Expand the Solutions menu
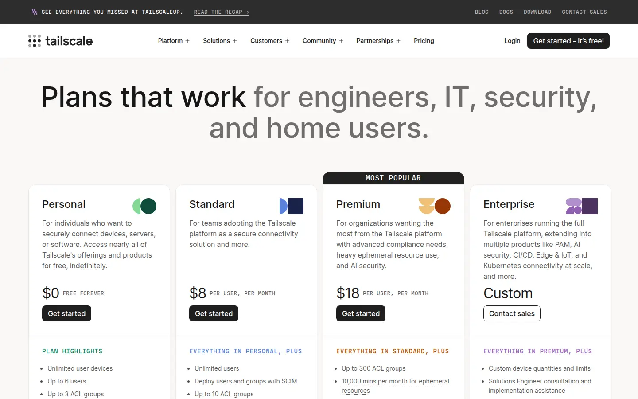Viewport: 638px width, 399px height. 220,41
